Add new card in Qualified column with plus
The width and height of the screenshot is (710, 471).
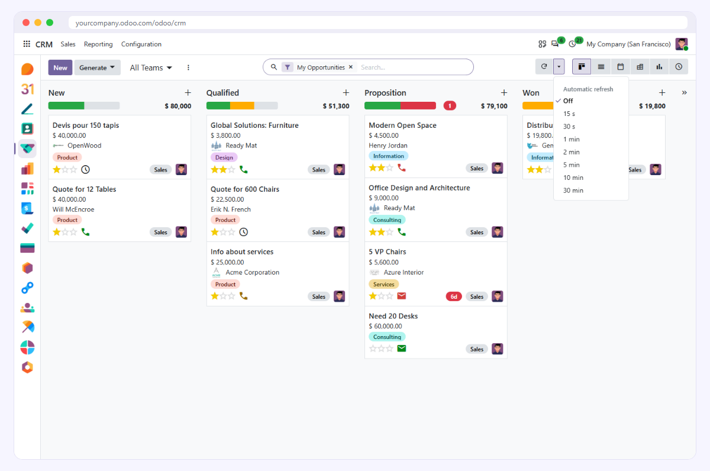pyautogui.click(x=346, y=93)
